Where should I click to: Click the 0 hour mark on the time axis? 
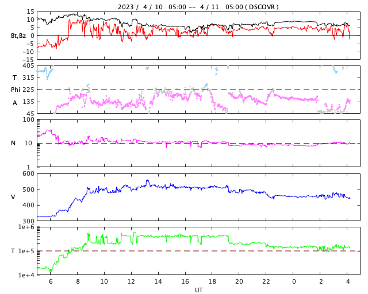click(294, 282)
